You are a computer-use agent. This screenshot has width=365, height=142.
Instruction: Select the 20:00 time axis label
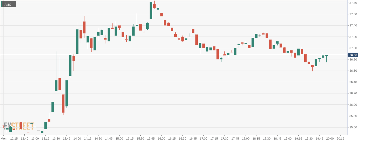click(x=330, y=138)
